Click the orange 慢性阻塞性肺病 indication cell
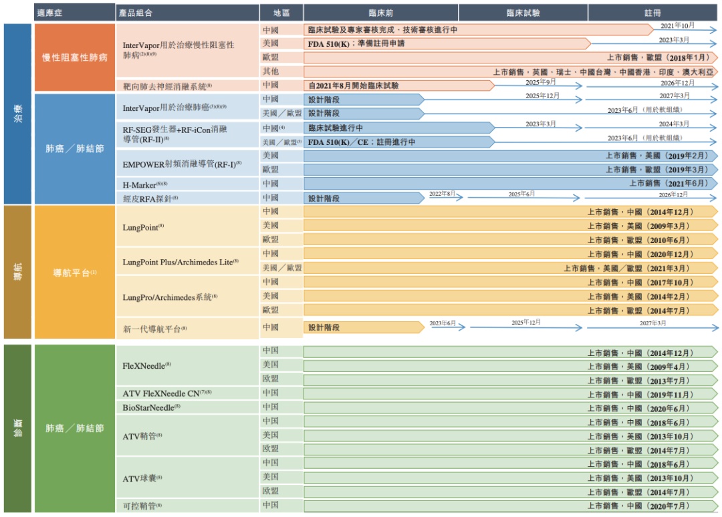This screenshot has height=517, width=722. (75, 57)
